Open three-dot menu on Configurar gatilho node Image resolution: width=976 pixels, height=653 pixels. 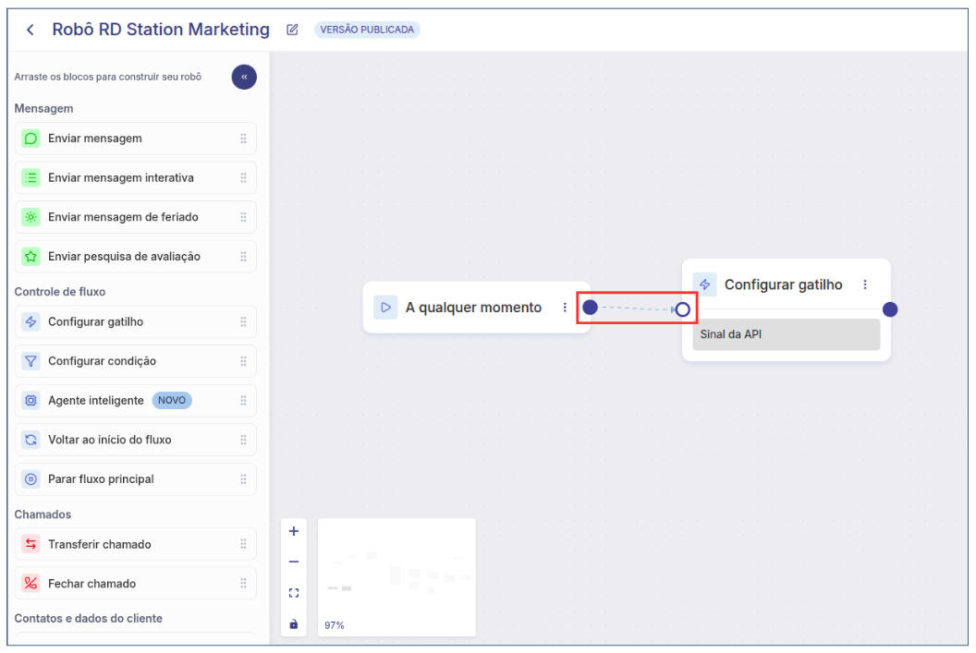pyautogui.click(x=865, y=284)
